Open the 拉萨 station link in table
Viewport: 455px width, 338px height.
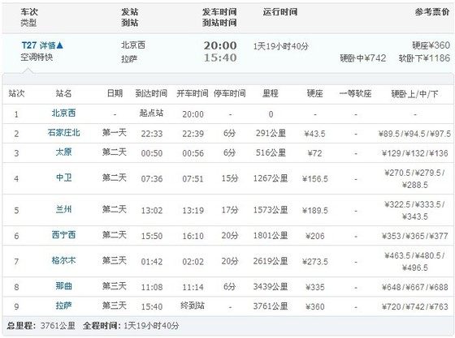[63, 306]
